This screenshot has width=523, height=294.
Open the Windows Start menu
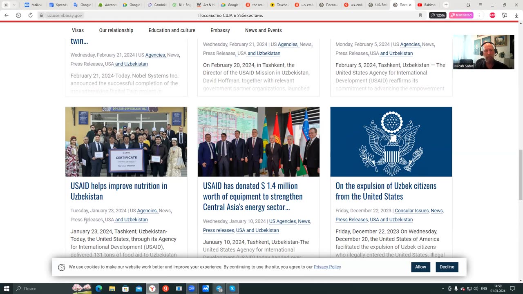coord(7,289)
